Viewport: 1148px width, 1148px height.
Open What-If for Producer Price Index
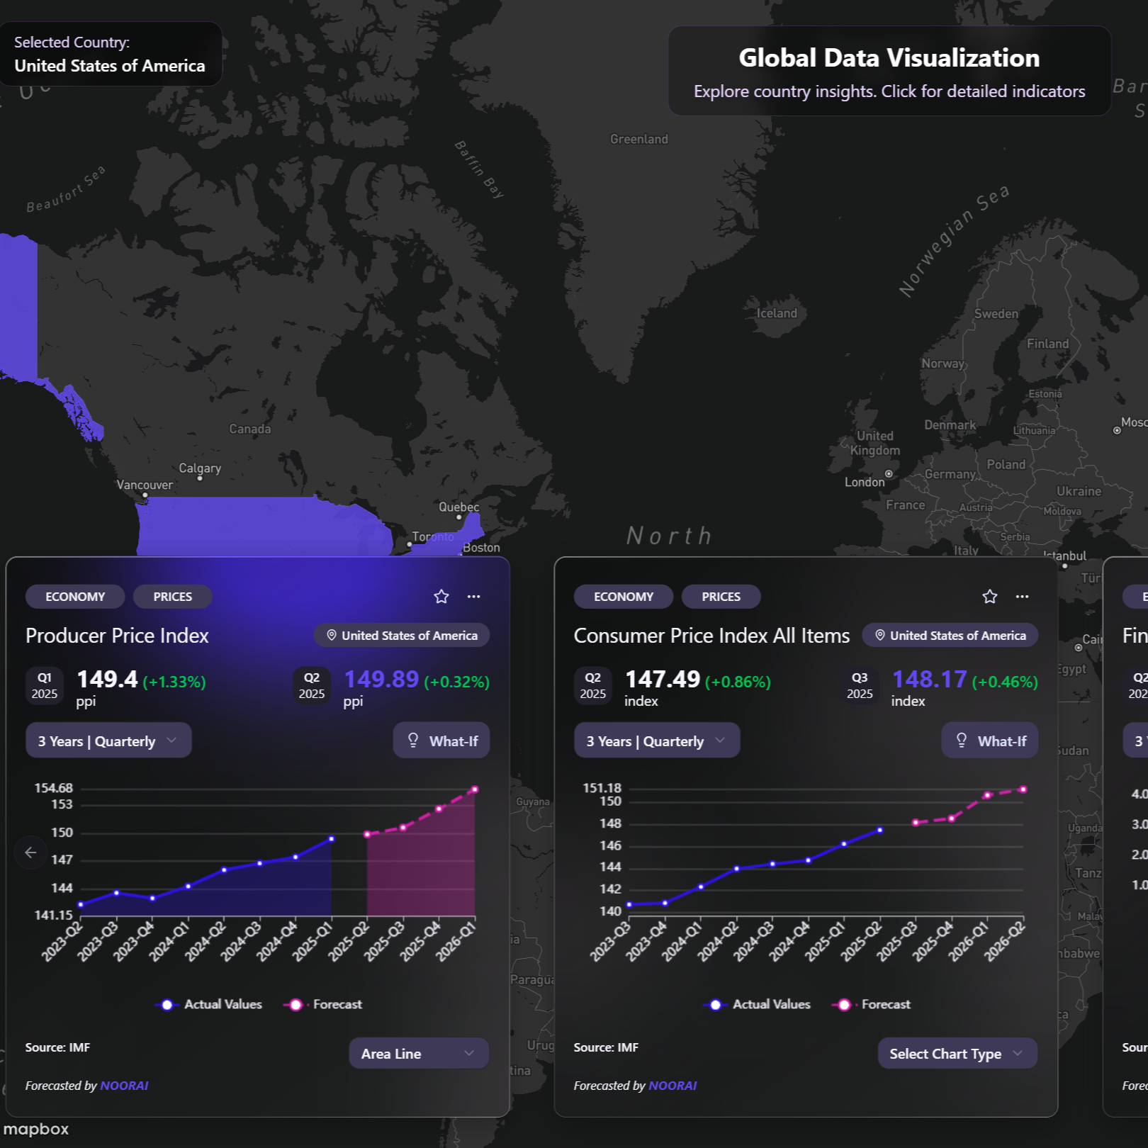coord(441,741)
